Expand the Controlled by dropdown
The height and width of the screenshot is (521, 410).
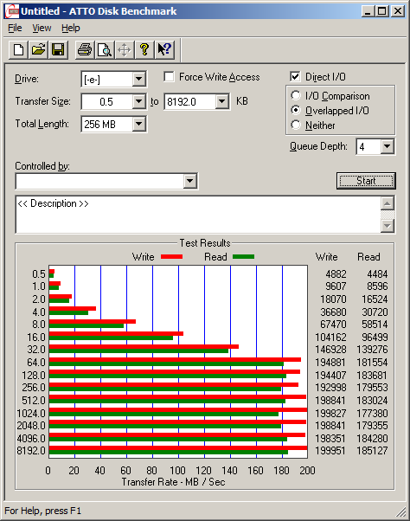point(190,181)
